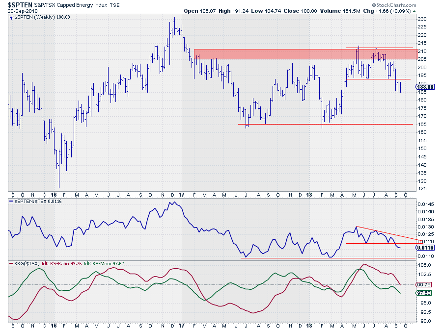Click the $SPTEN ticker symbol title
The image size is (442, 330).
(x=20, y=4)
